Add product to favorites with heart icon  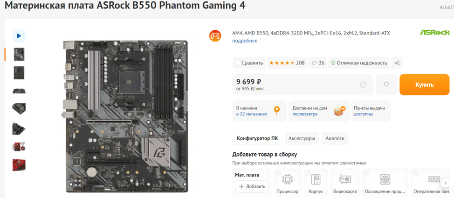[x=386, y=84]
